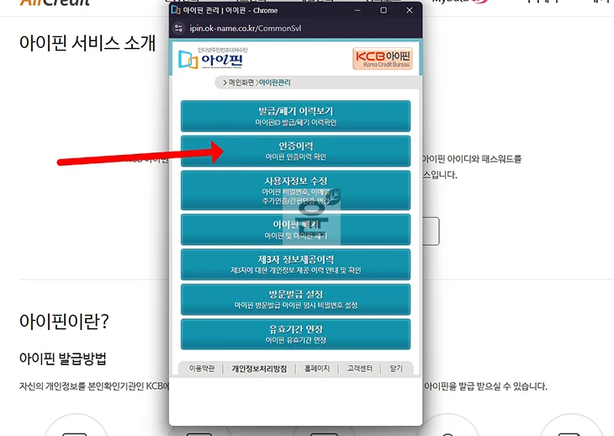Viewport: 614px width, 436px height.
Task: Visit 홈페이지 footer link
Action: pos(317,369)
